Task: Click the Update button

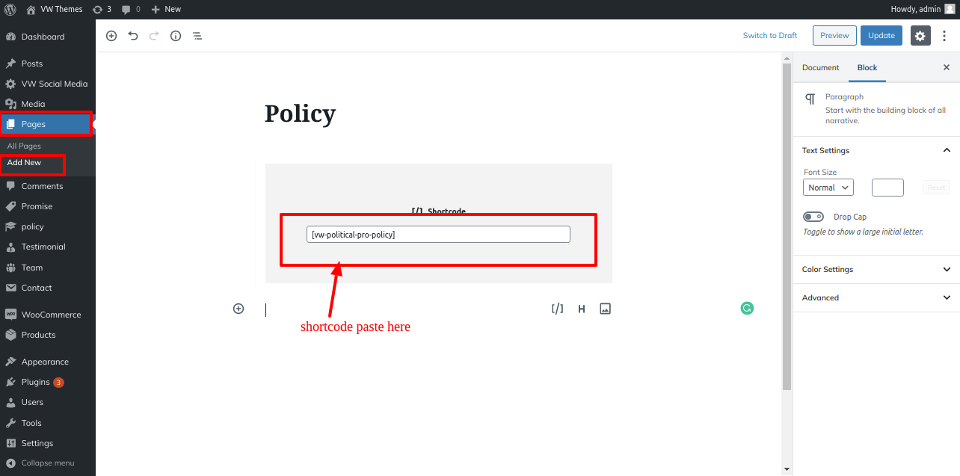Action: pyautogui.click(x=881, y=35)
